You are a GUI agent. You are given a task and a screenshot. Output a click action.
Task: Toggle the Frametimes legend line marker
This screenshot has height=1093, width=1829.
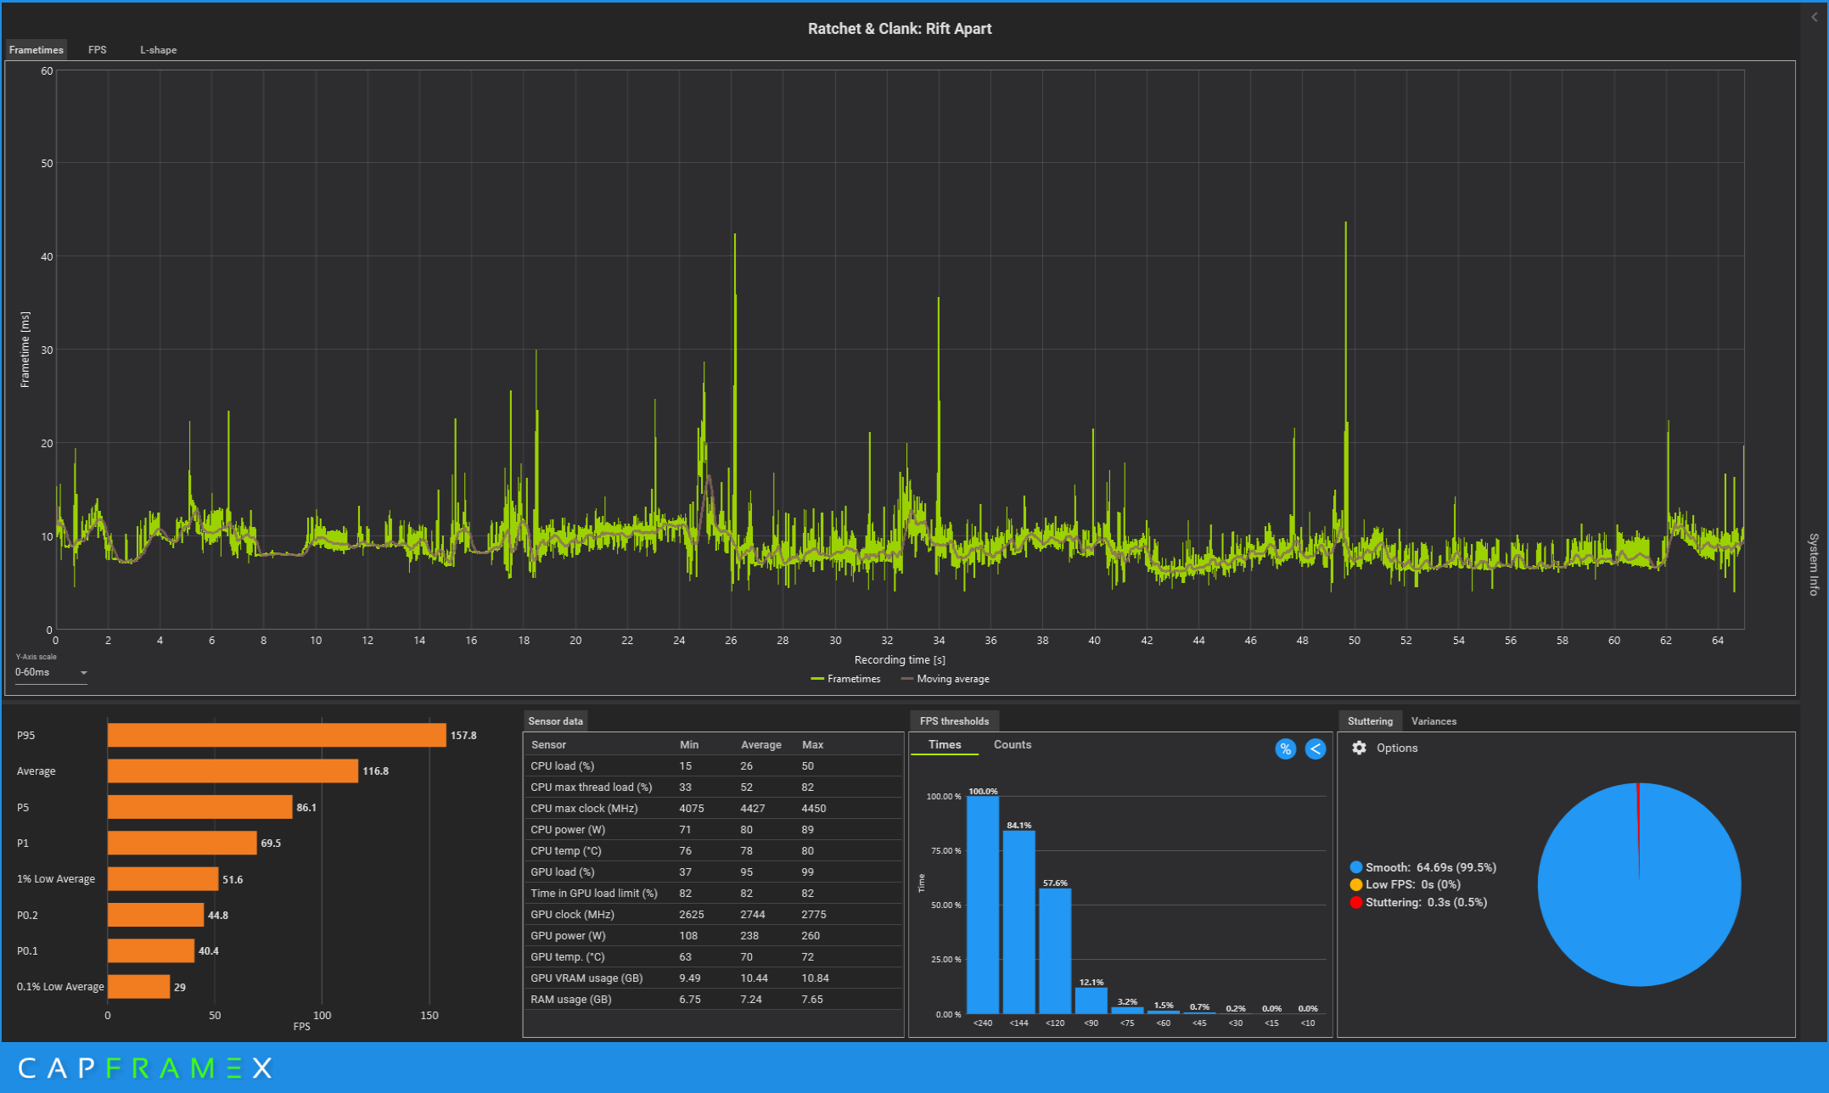point(818,679)
